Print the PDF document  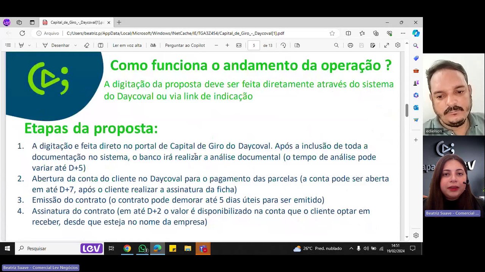(x=350, y=45)
